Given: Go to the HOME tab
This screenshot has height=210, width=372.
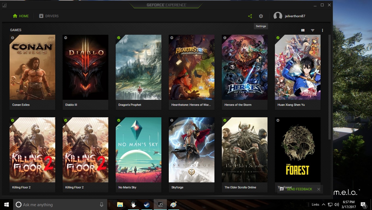Looking at the screenshot, I should tap(21, 16).
